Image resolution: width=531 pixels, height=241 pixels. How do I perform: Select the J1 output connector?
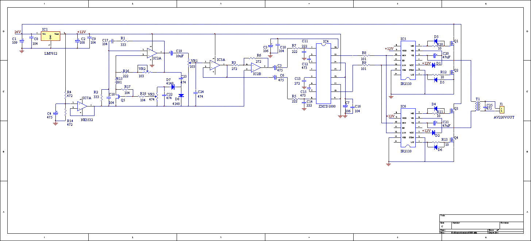502,109
